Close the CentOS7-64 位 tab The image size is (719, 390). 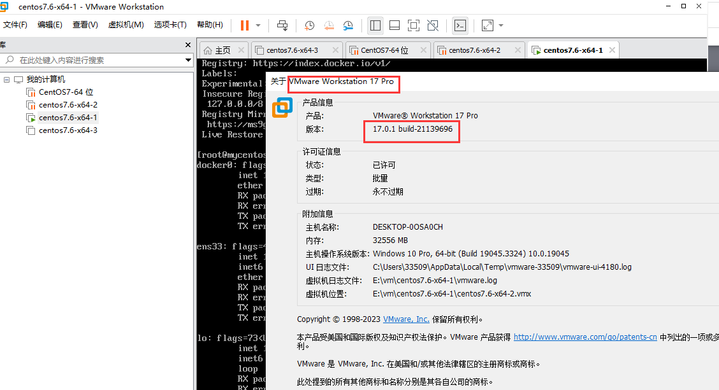[423, 50]
